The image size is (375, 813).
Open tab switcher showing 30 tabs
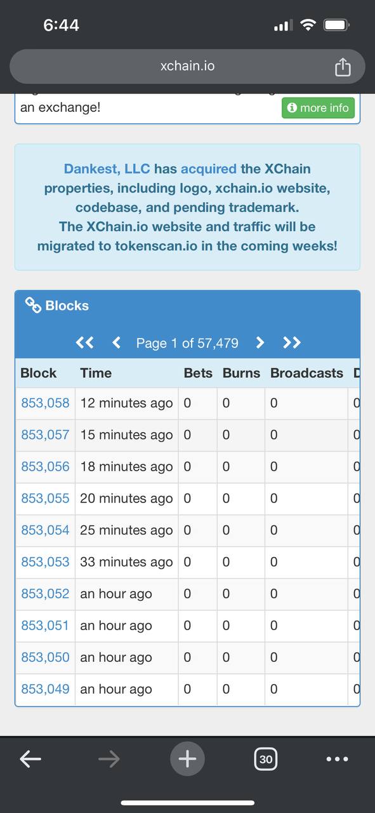[x=266, y=759]
